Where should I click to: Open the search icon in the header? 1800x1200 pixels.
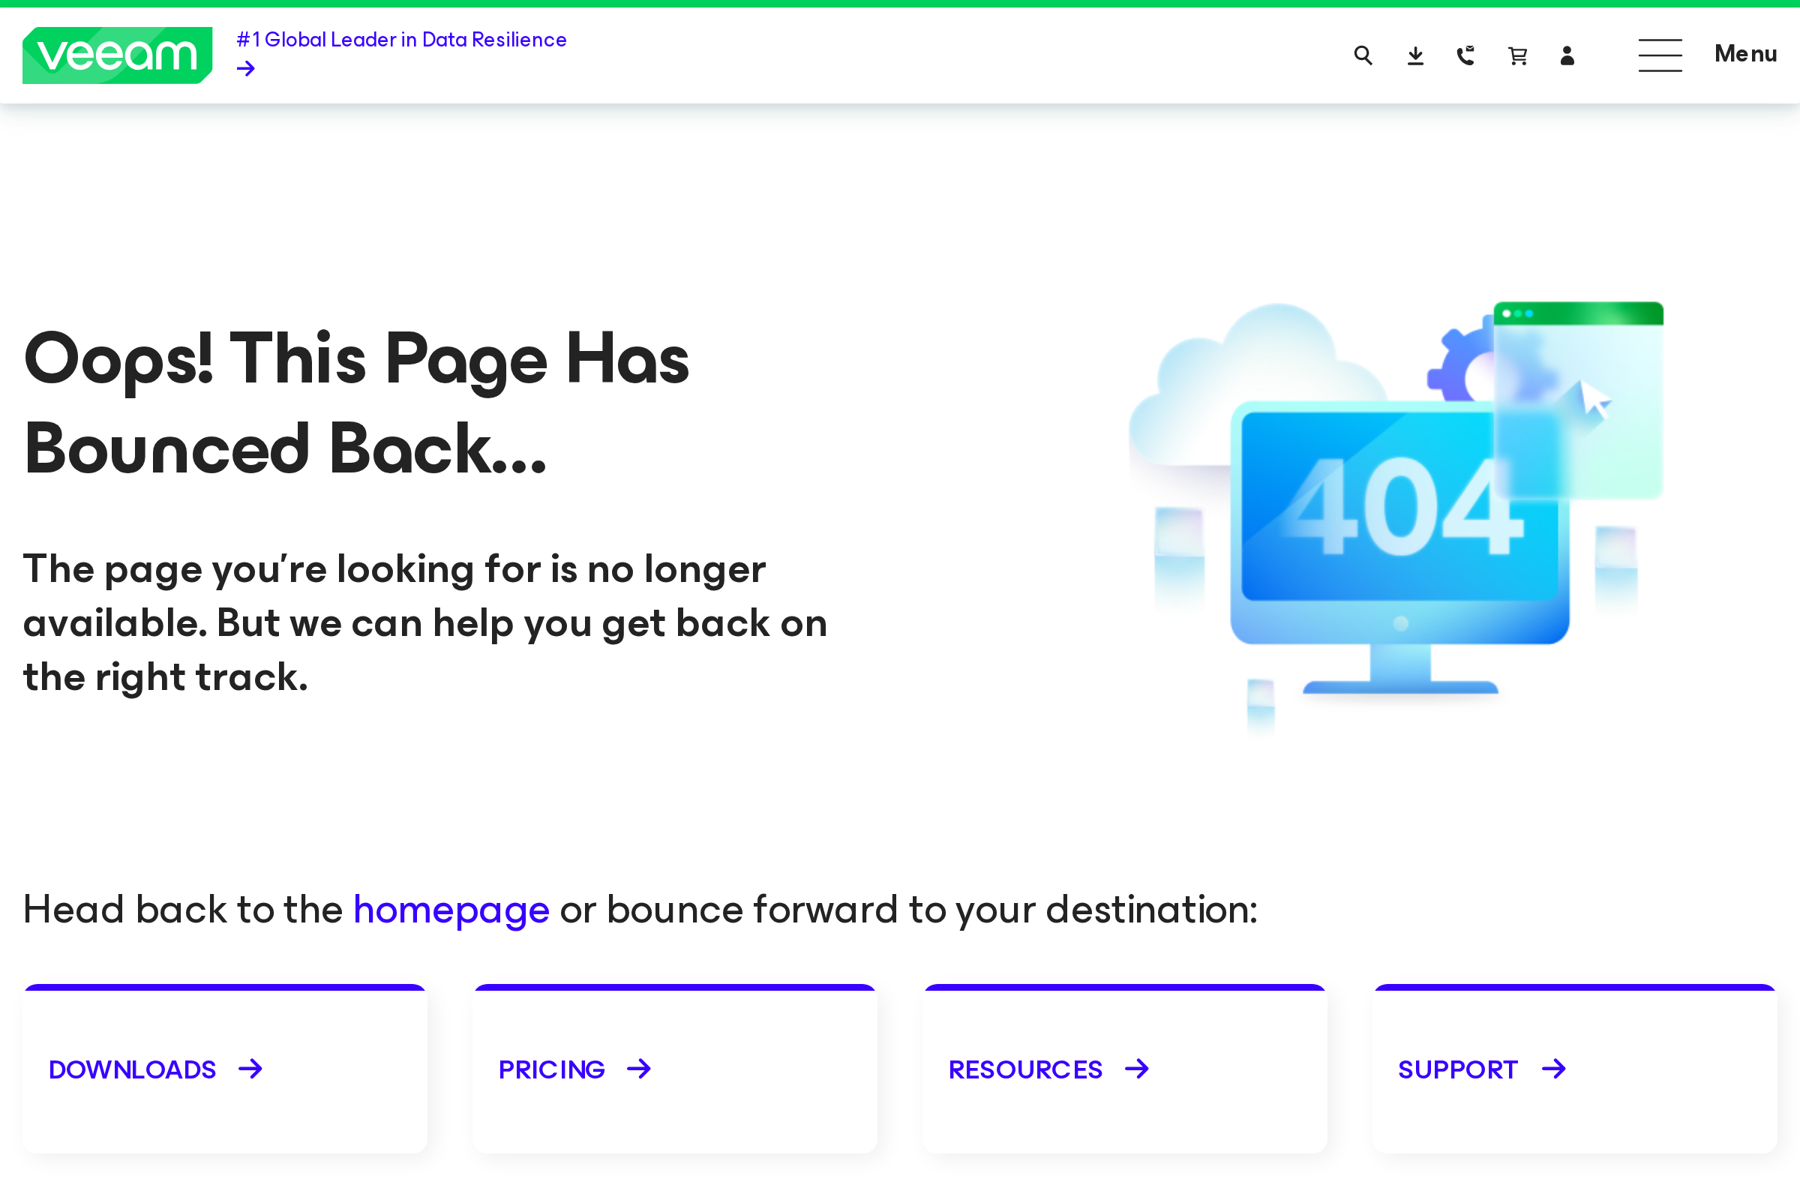coord(1363,55)
